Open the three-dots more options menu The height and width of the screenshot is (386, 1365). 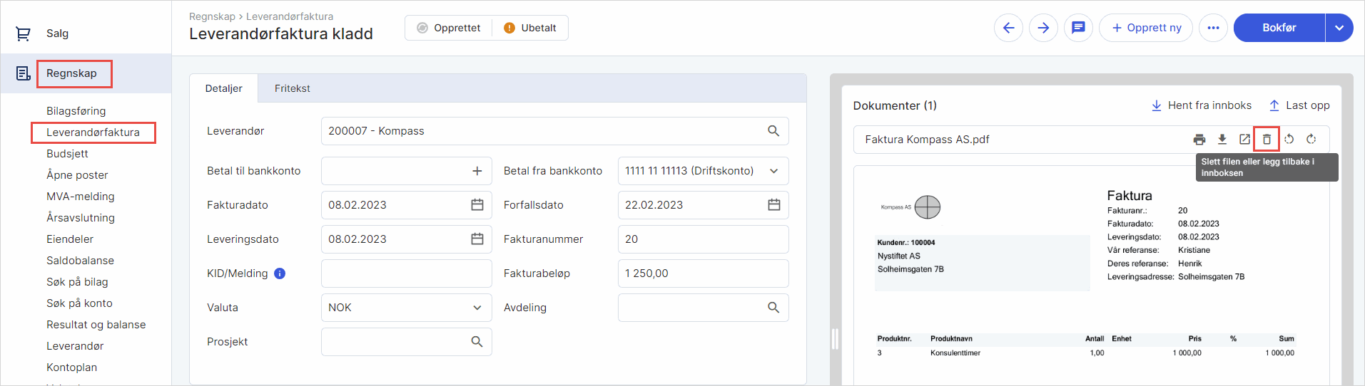[x=1213, y=28]
